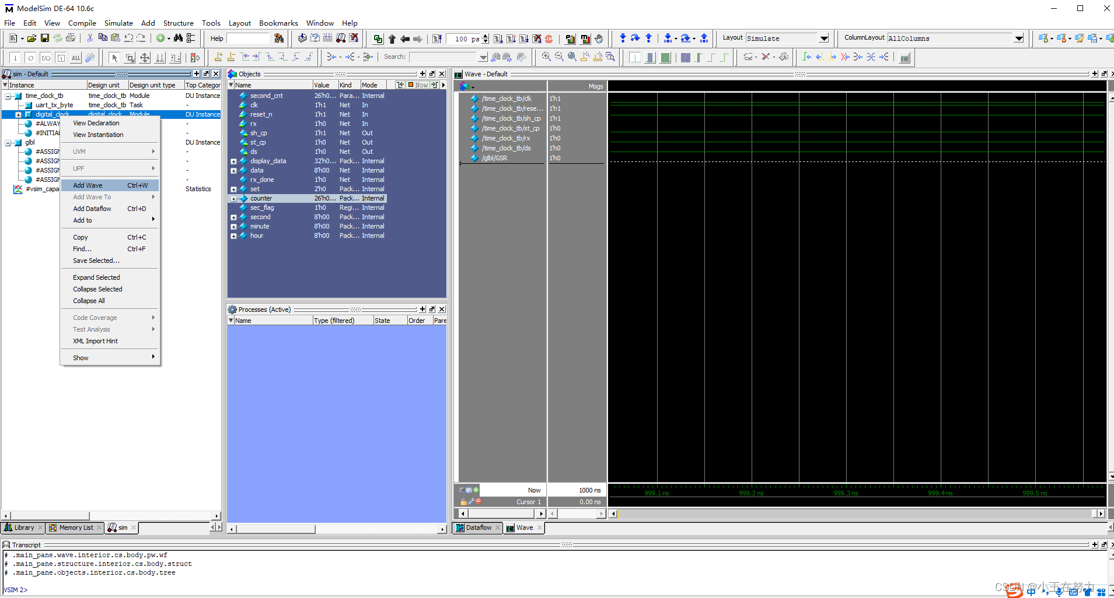1114x598 pixels.
Task: Switch to the Dataflow tab
Action: (x=478, y=527)
